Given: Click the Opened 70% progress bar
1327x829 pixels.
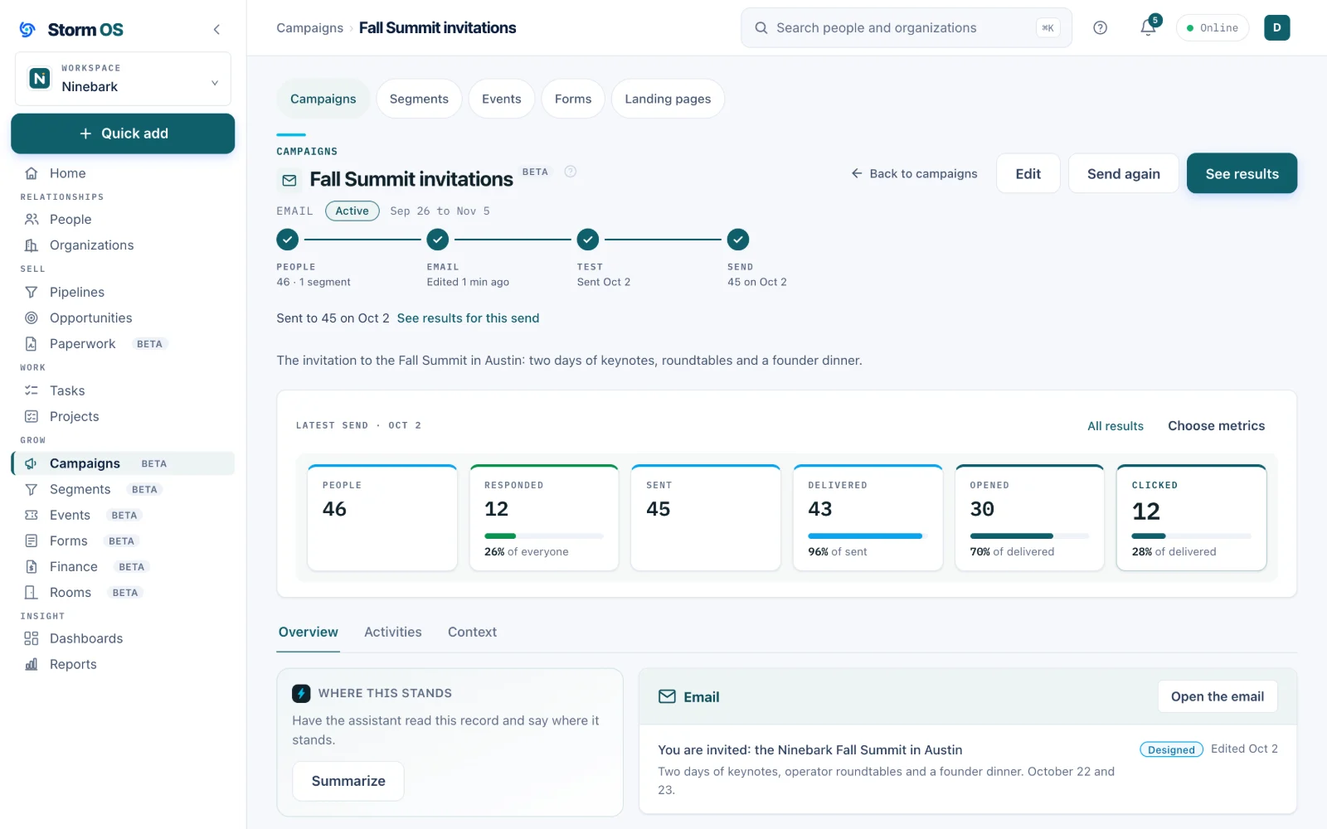Looking at the screenshot, I should pyautogui.click(x=1029, y=536).
